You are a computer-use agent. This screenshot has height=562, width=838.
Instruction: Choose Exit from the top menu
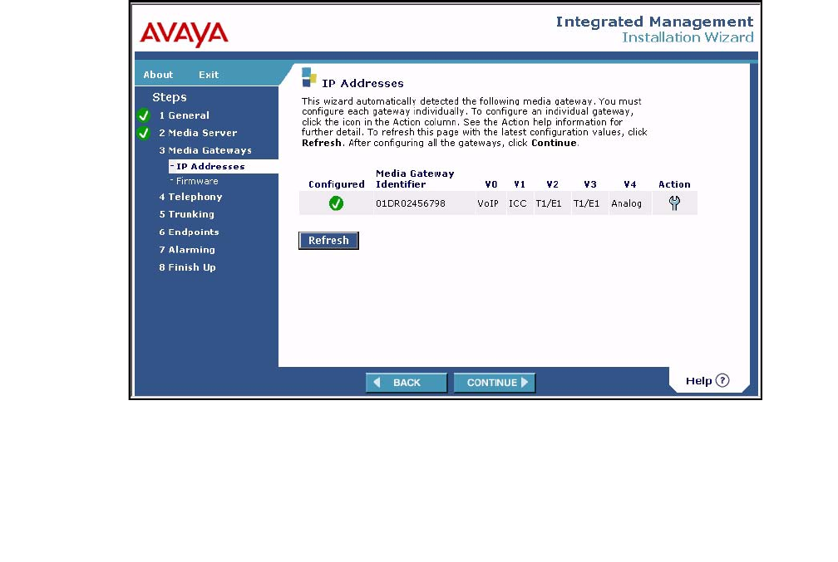coord(209,75)
